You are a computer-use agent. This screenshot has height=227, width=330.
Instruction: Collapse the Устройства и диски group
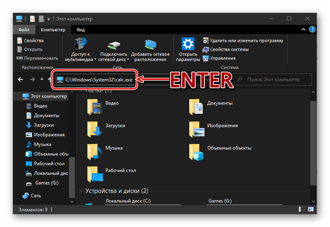coord(82,191)
